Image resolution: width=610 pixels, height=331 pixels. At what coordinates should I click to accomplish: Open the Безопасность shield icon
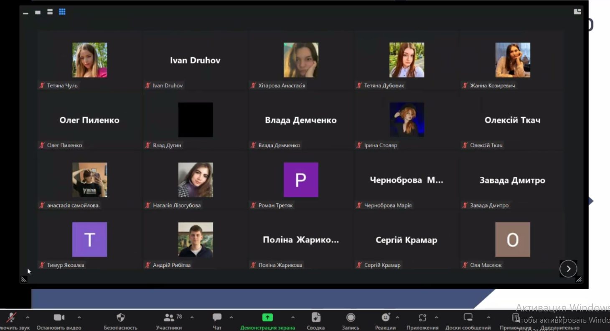(x=120, y=318)
